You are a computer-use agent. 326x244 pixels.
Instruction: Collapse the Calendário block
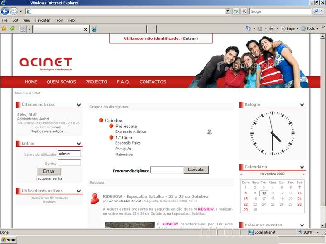coord(302,167)
